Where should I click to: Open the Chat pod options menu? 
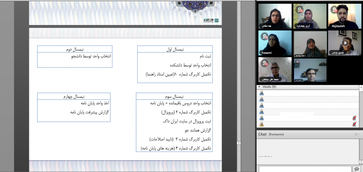pos(357,134)
